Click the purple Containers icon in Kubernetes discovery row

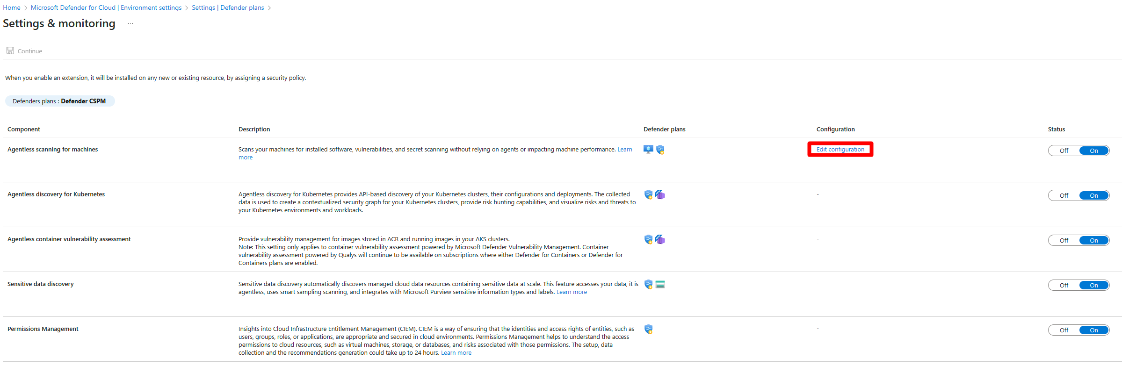click(660, 194)
